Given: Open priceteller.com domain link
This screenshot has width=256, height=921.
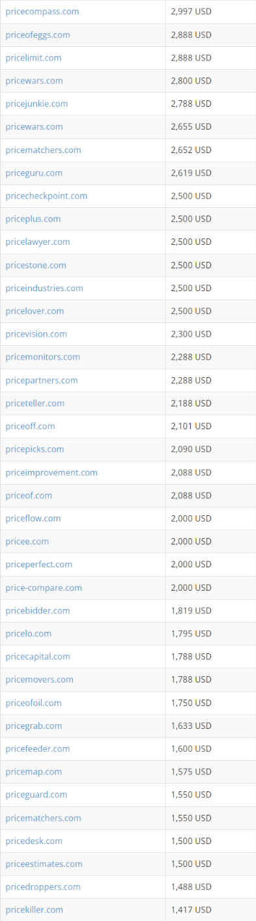Looking at the screenshot, I should coord(35,403).
